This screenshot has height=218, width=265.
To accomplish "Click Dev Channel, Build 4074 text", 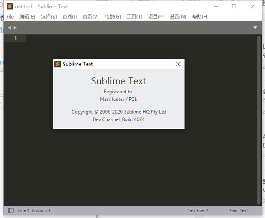I will pyautogui.click(x=118, y=119).
